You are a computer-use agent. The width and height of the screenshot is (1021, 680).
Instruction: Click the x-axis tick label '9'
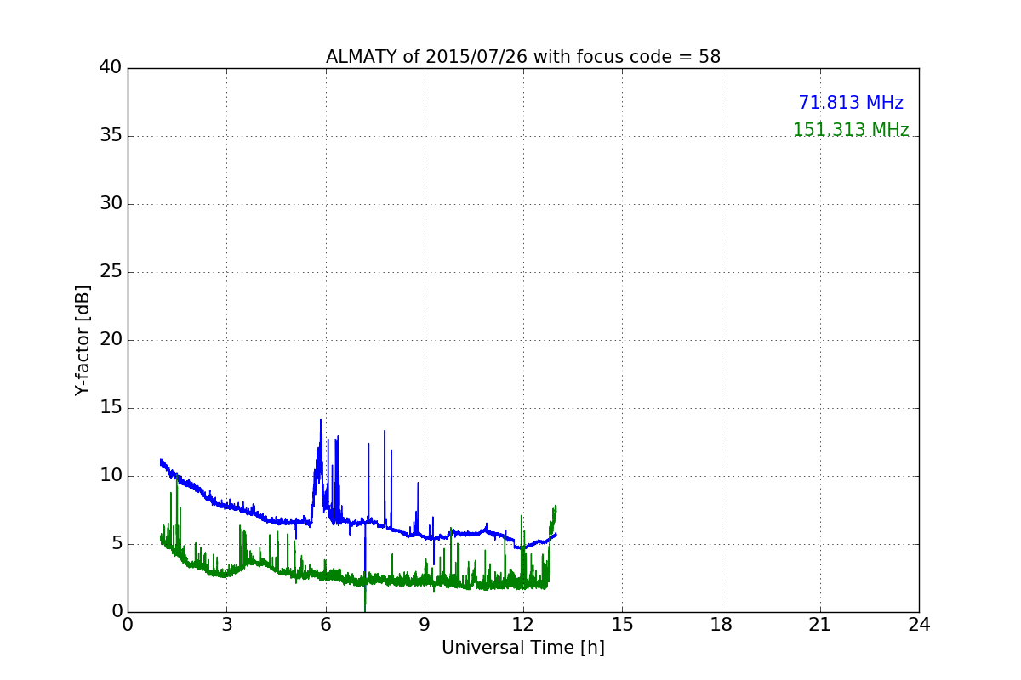click(425, 625)
